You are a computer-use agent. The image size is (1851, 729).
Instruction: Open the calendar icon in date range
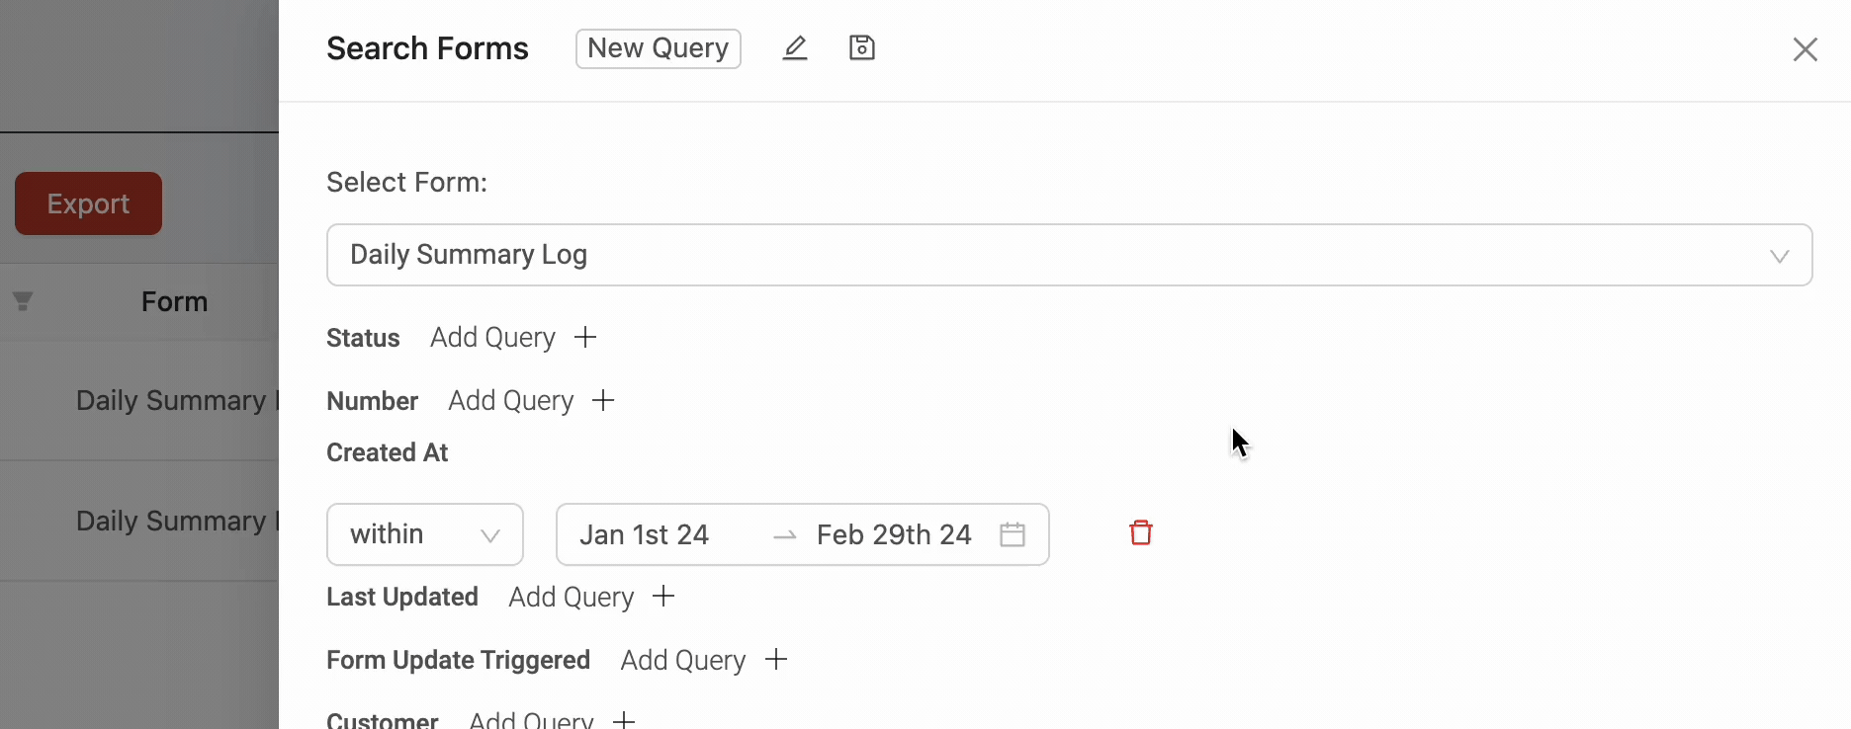coord(1013,534)
